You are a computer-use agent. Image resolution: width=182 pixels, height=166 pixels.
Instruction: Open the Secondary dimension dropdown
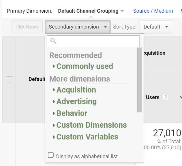coord(78,27)
